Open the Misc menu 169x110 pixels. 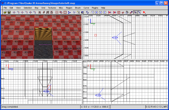(61, 8)
